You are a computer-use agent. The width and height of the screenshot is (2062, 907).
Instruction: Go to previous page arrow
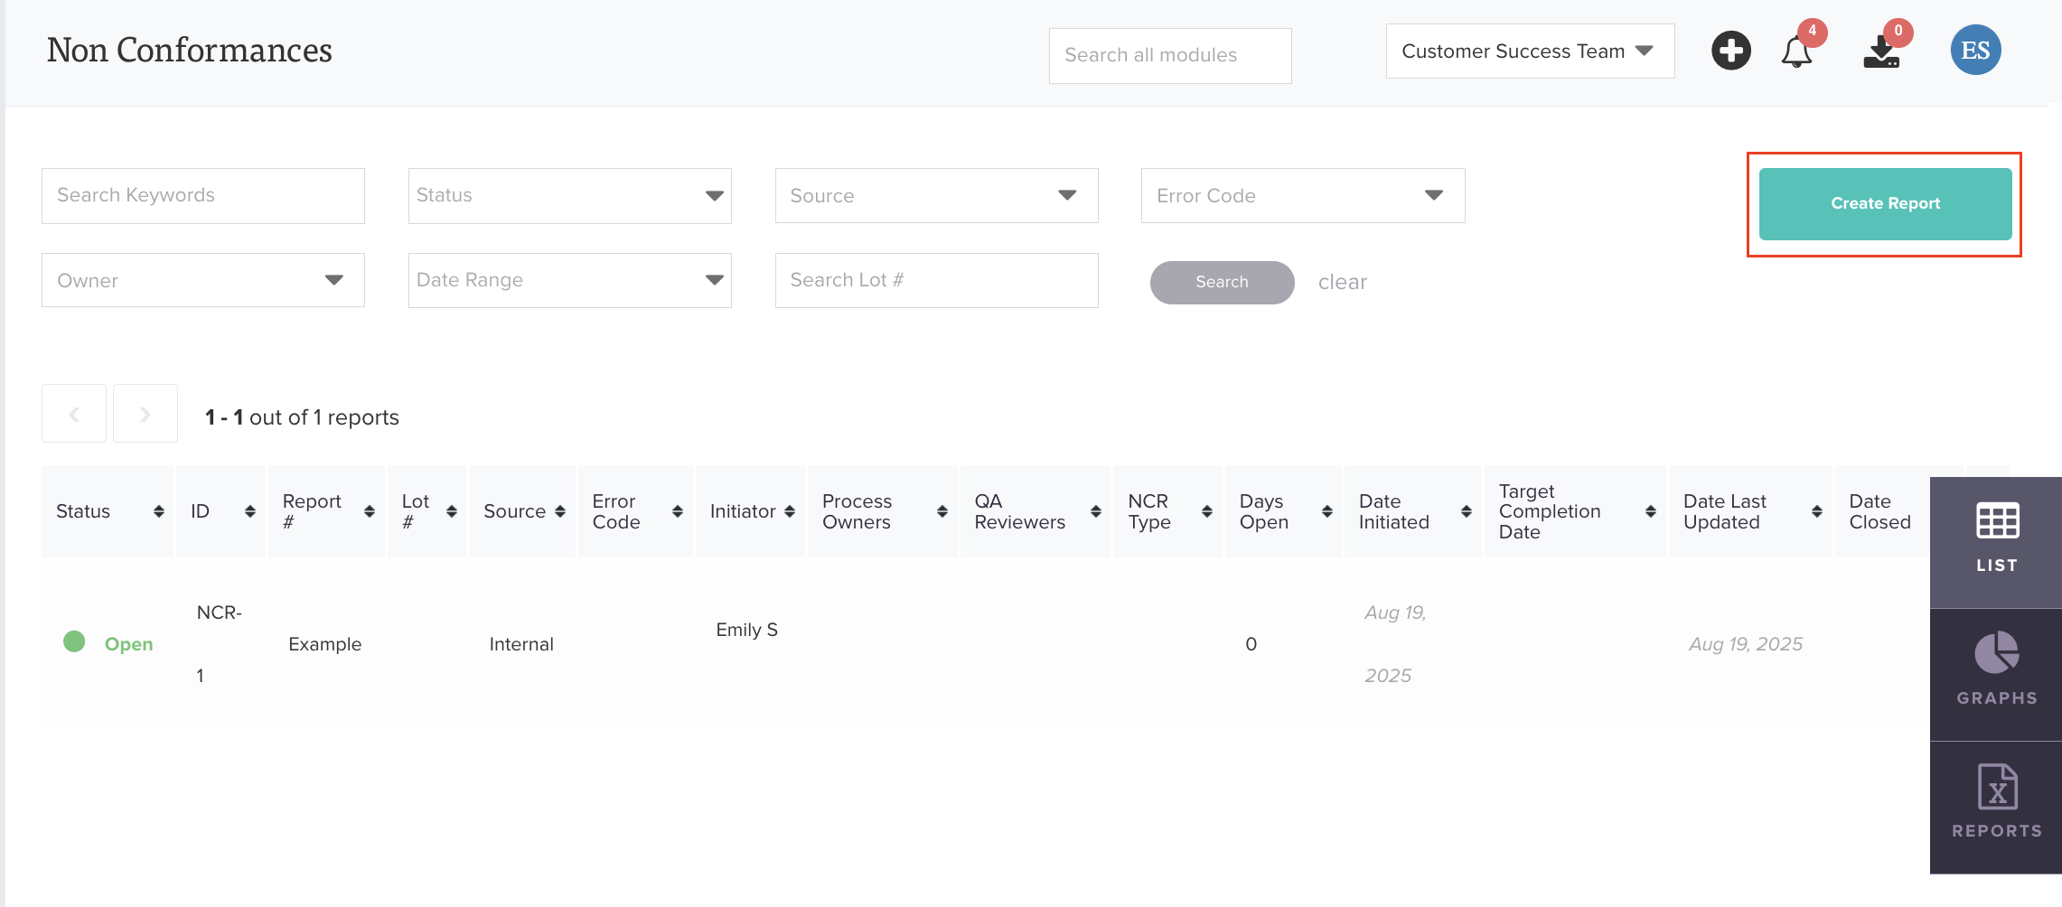click(74, 414)
